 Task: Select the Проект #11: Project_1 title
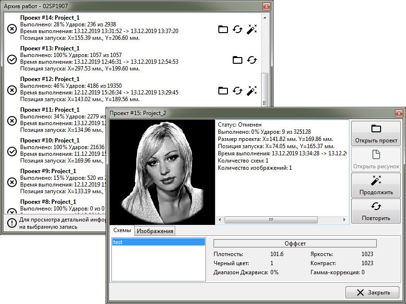(x=50, y=110)
